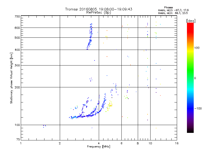
Task: Click the x-axis tick label '8'
Action: tap(138, 143)
